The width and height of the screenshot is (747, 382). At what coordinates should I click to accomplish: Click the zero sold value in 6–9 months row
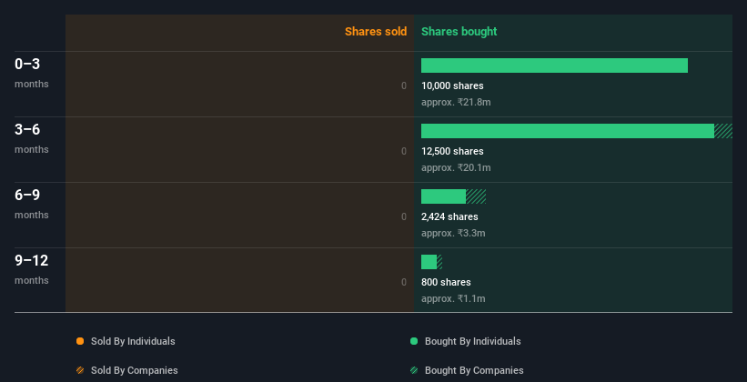tap(404, 216)
